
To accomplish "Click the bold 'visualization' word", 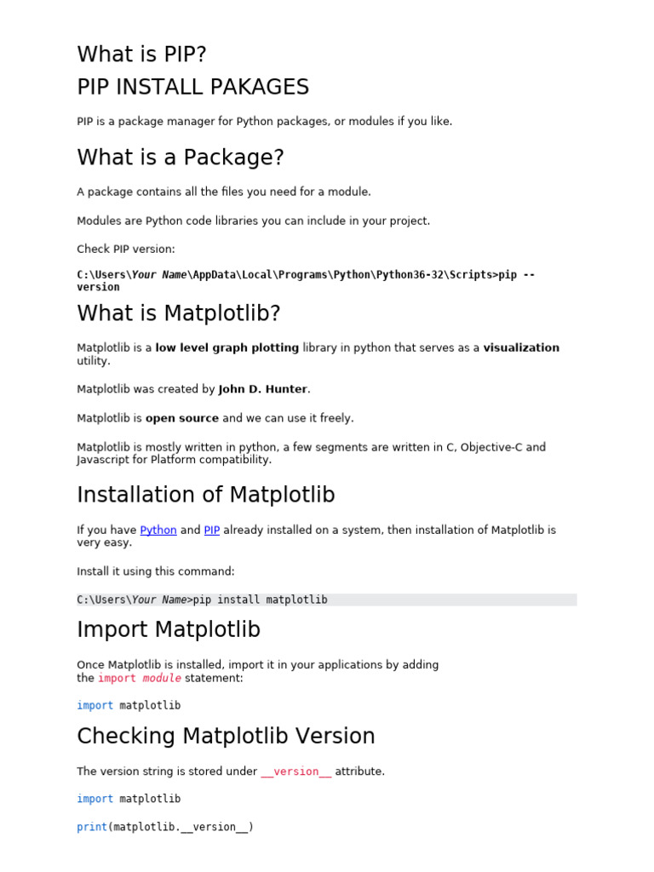I will pos(521,347).
